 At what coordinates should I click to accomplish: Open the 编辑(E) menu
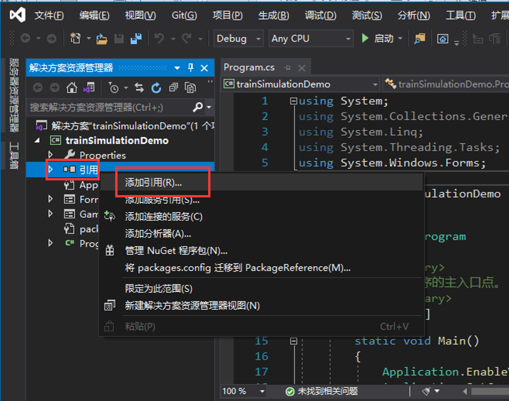point(94,15)
